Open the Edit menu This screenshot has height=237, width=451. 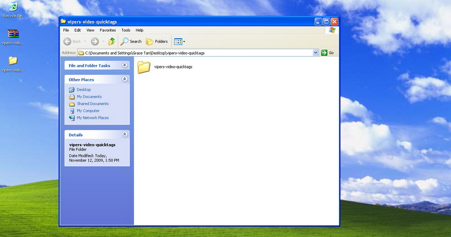pyautogui.click(x=78, y=30)
